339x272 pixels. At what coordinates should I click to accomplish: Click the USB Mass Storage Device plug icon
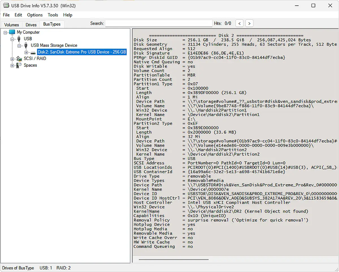click(x=26, y=45)
